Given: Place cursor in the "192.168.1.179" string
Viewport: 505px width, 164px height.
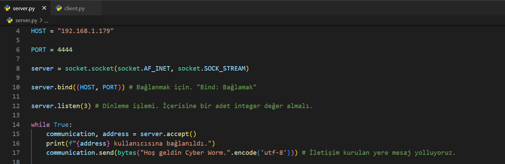Looking at the screenshot, I should [85, 31].
